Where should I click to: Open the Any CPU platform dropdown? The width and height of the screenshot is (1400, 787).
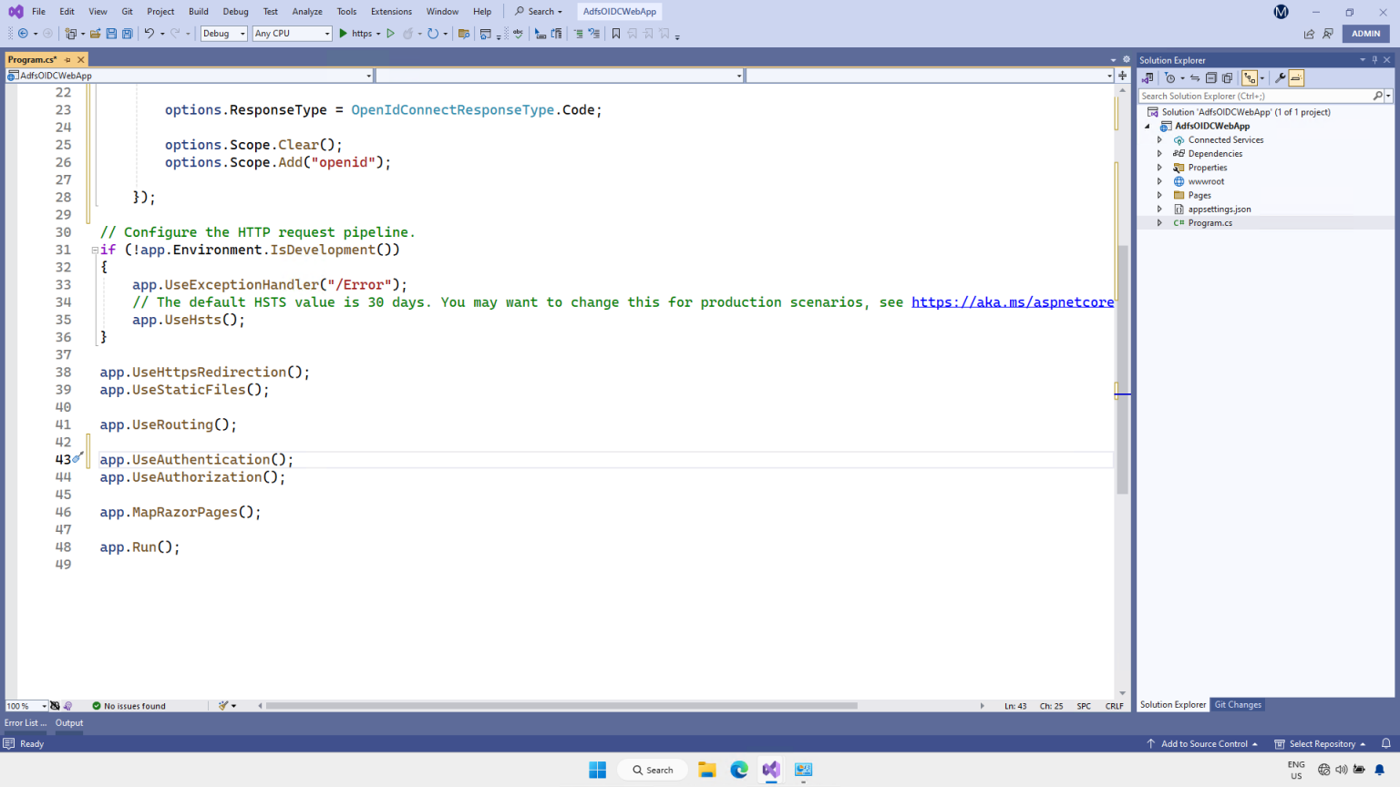click(x=290, y=33)
